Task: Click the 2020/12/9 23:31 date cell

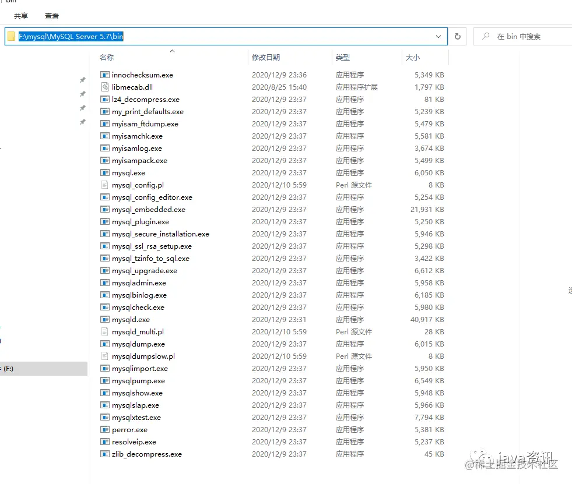Action: click(279, 320)
